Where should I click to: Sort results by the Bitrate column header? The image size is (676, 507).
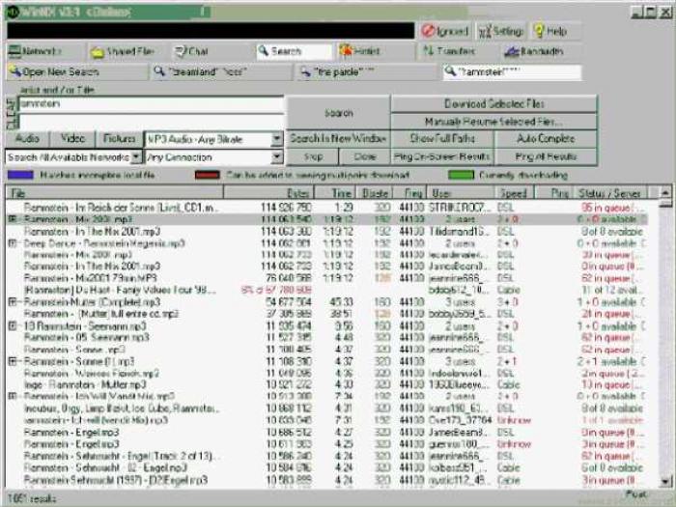point(375,193)
